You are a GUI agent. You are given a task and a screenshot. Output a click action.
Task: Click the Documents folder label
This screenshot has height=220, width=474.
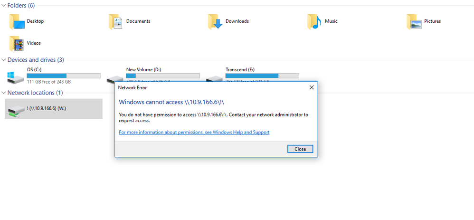(138, 21)
